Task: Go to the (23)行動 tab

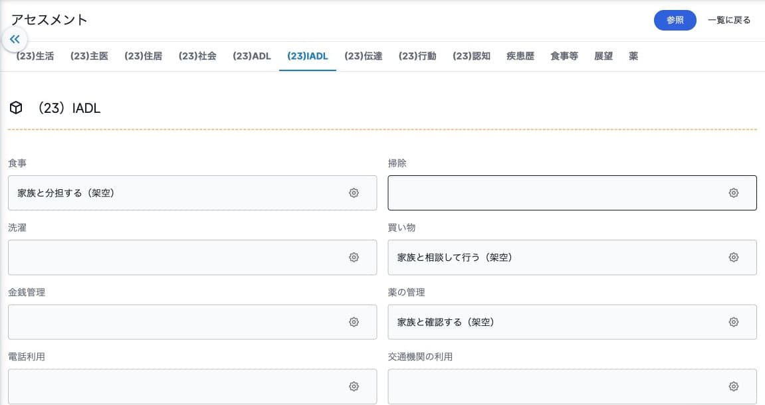Action: (417, 56)
